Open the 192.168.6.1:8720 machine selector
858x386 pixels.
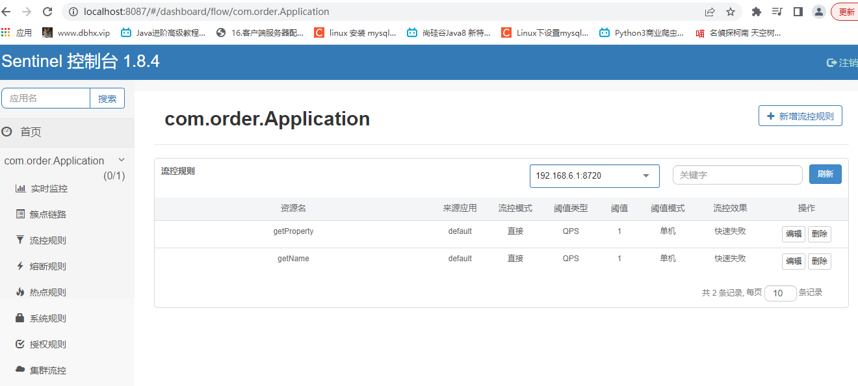tap(593, 175)
